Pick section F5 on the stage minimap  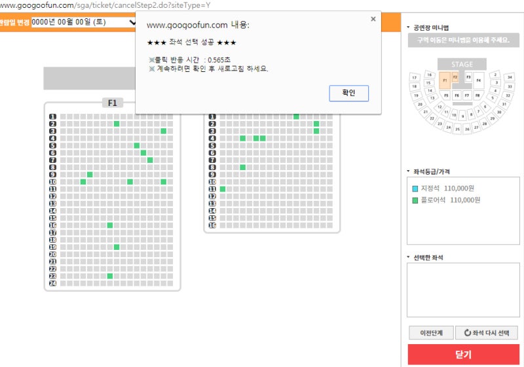446,96
